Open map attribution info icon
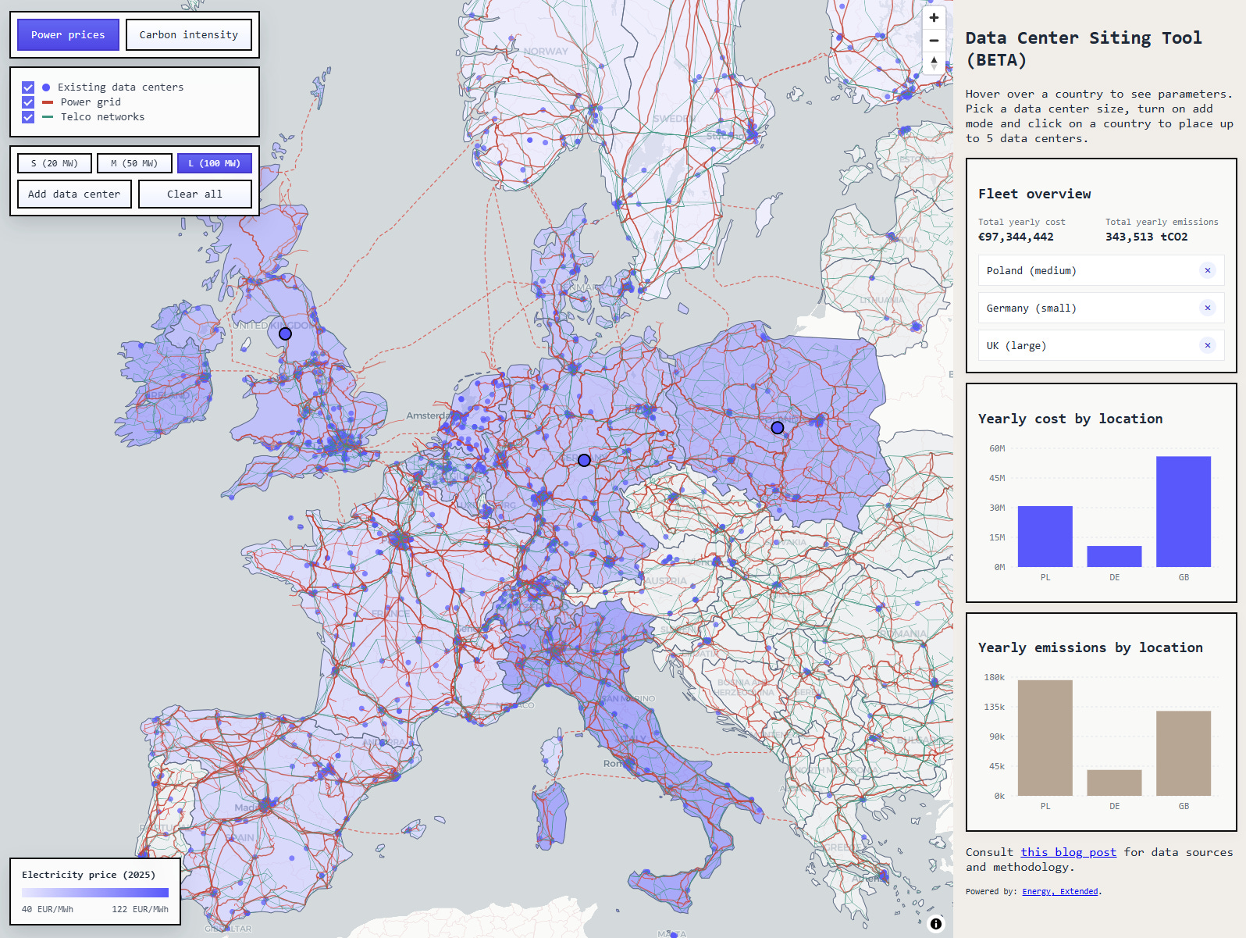The image size is (1246, 938). point(935,924)
